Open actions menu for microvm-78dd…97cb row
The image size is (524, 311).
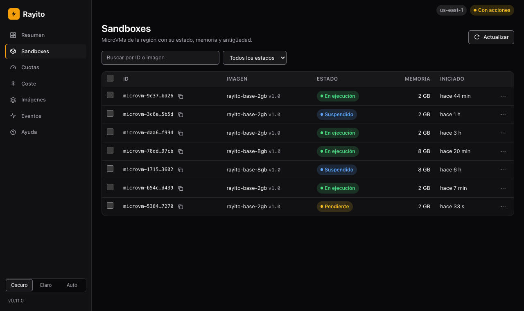[503, 151]
